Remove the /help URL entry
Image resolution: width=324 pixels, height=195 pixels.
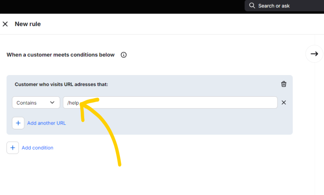pos(284,103)
